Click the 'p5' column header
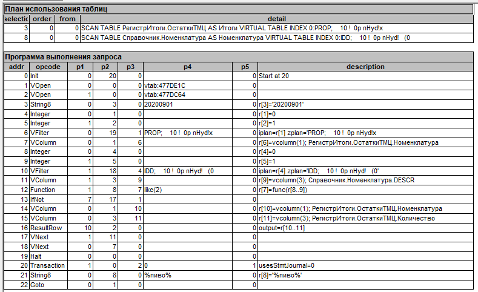This screenshot has width=478, height=292. (245, 67)
